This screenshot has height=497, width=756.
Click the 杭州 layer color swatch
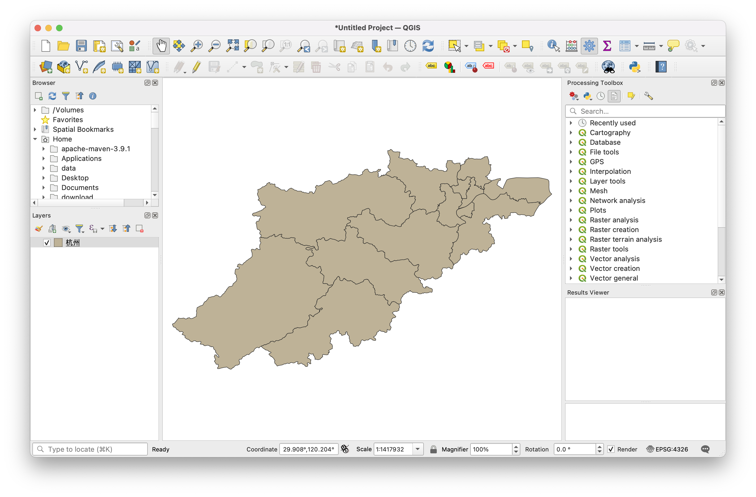tap(58, 243)
